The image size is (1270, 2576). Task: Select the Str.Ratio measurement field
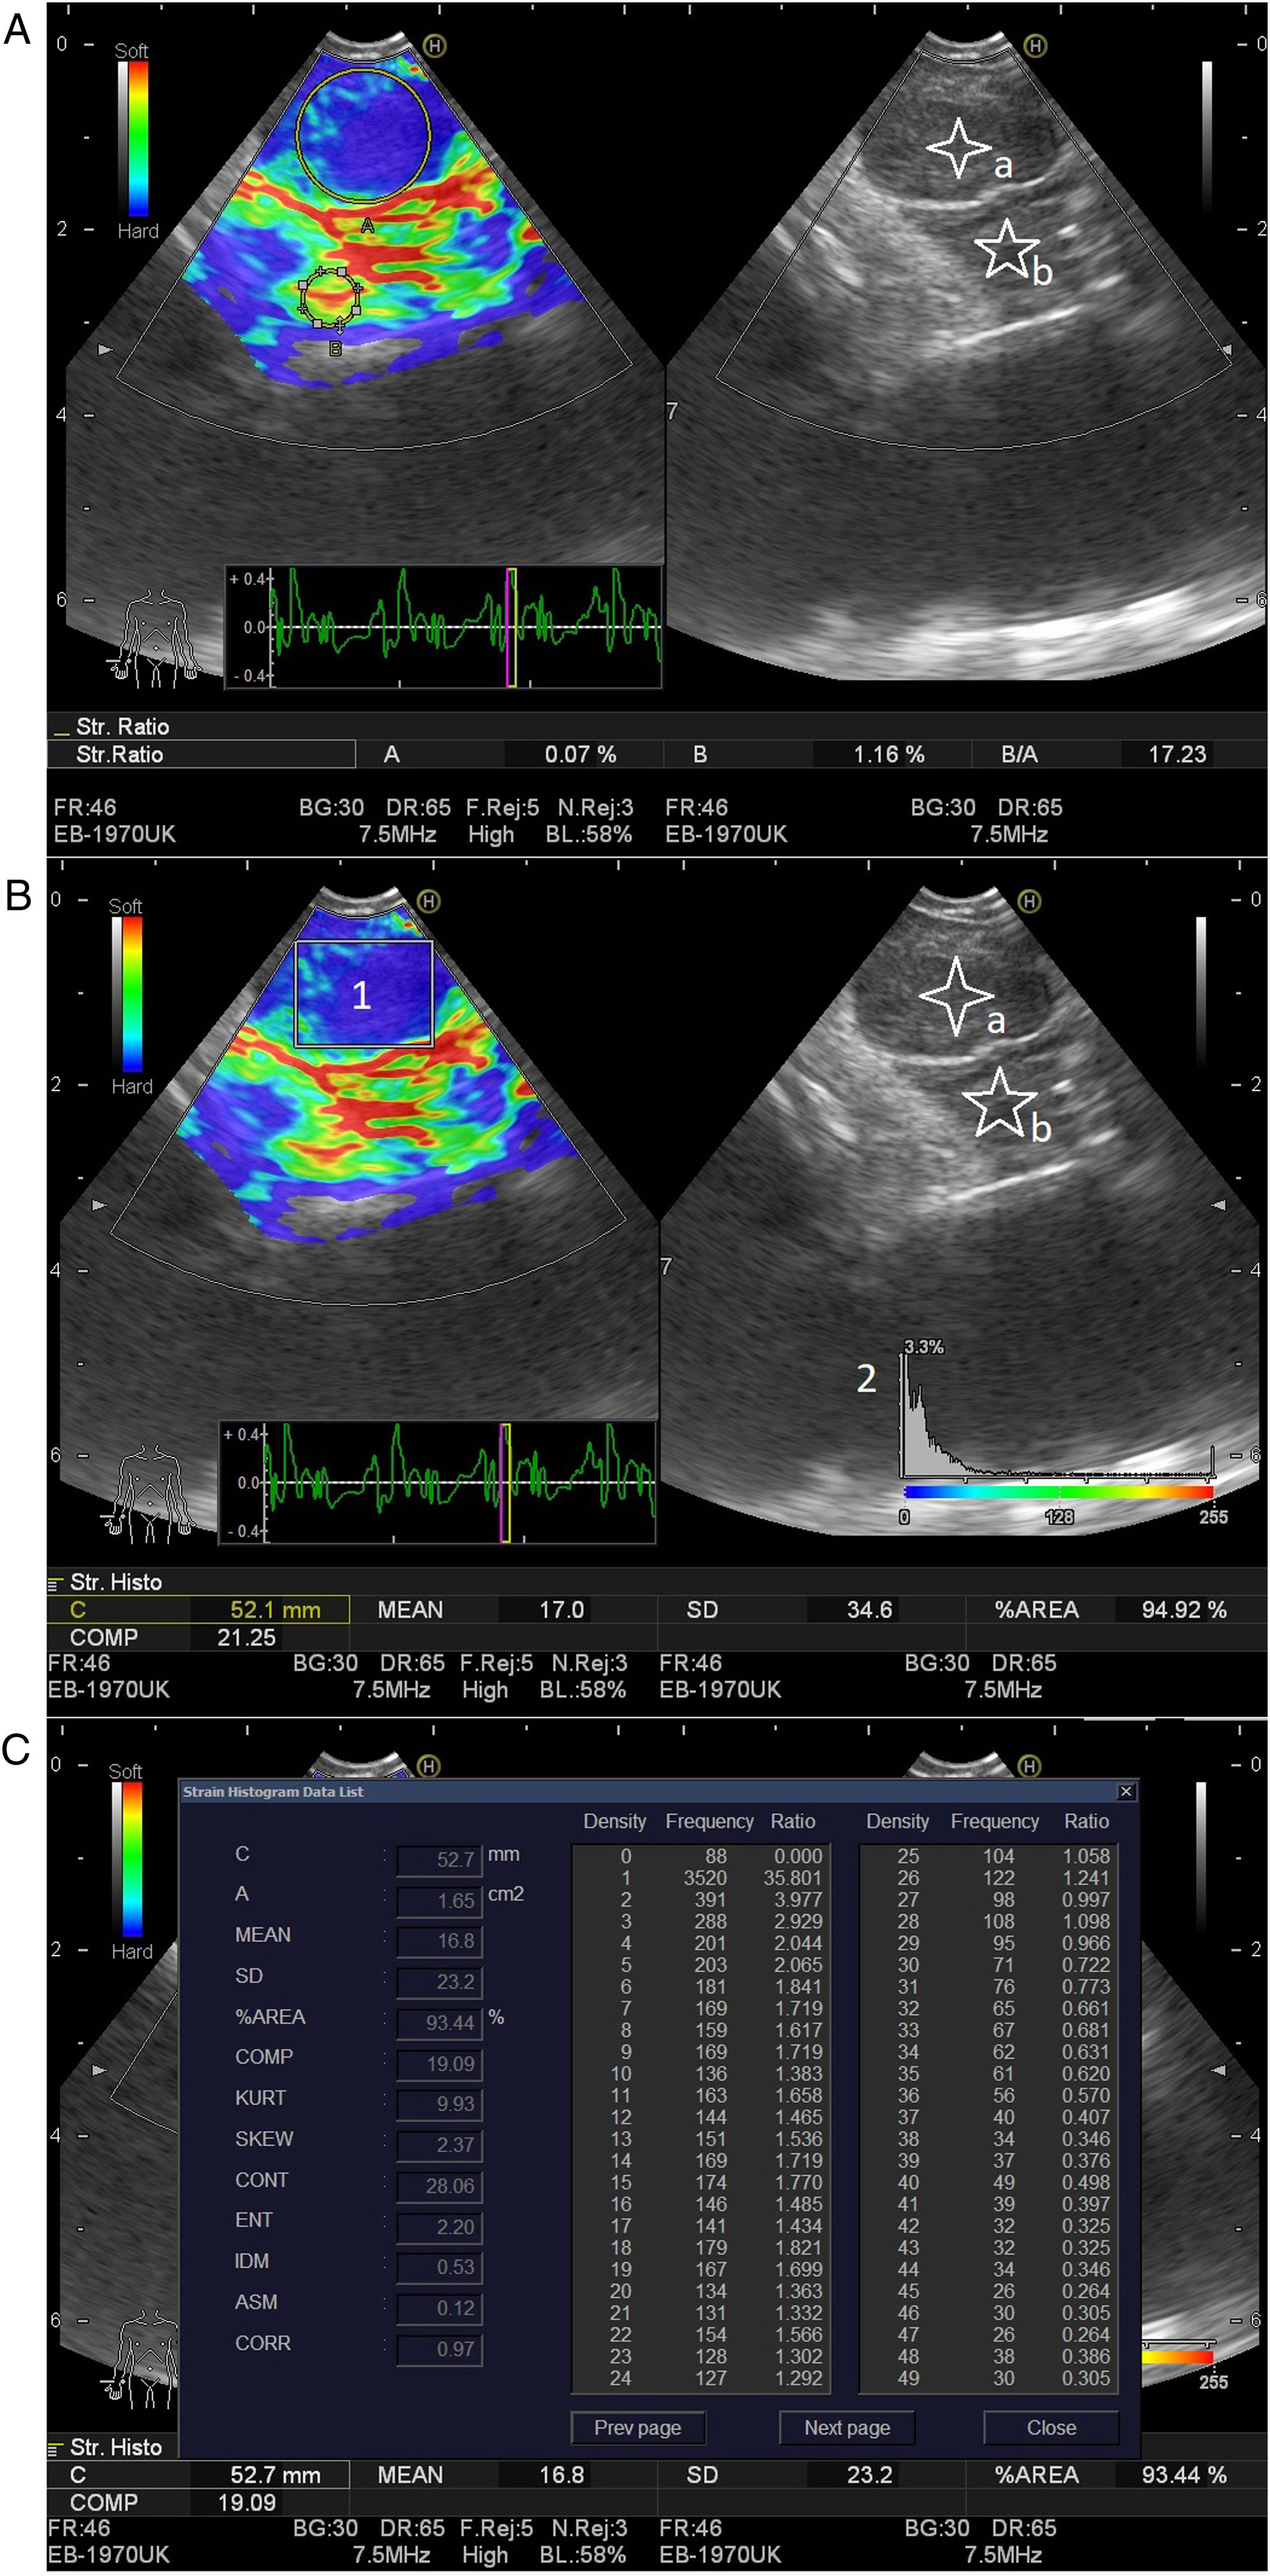pyautogui.click(x=201, y=754)
